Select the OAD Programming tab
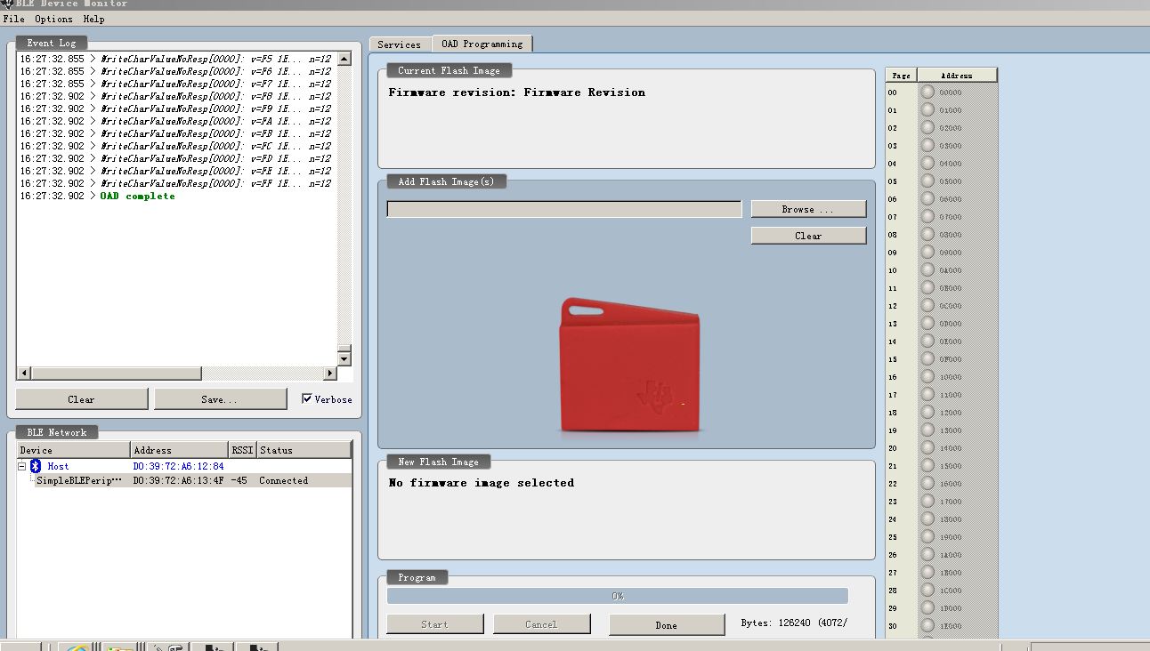The image size is (1150, 651). pyautogui.click(x=482, y=44)
